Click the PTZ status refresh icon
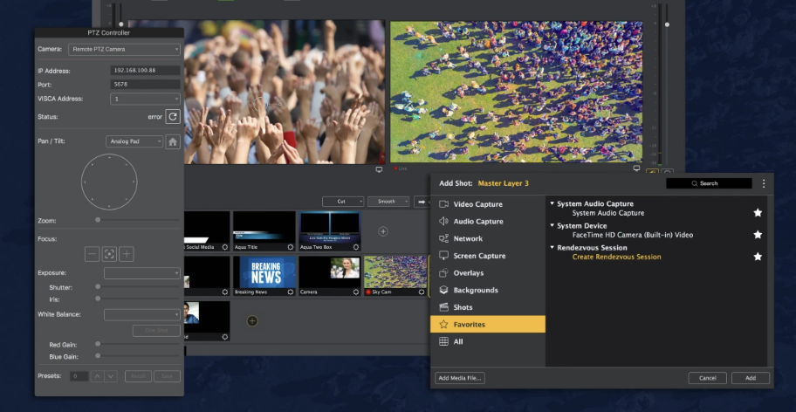Viewport: 796px width, 412px height. coord(173,116)
